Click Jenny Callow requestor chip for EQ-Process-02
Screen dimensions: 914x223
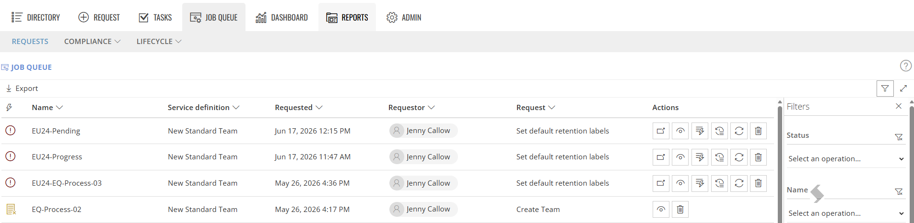pos(423,209)
